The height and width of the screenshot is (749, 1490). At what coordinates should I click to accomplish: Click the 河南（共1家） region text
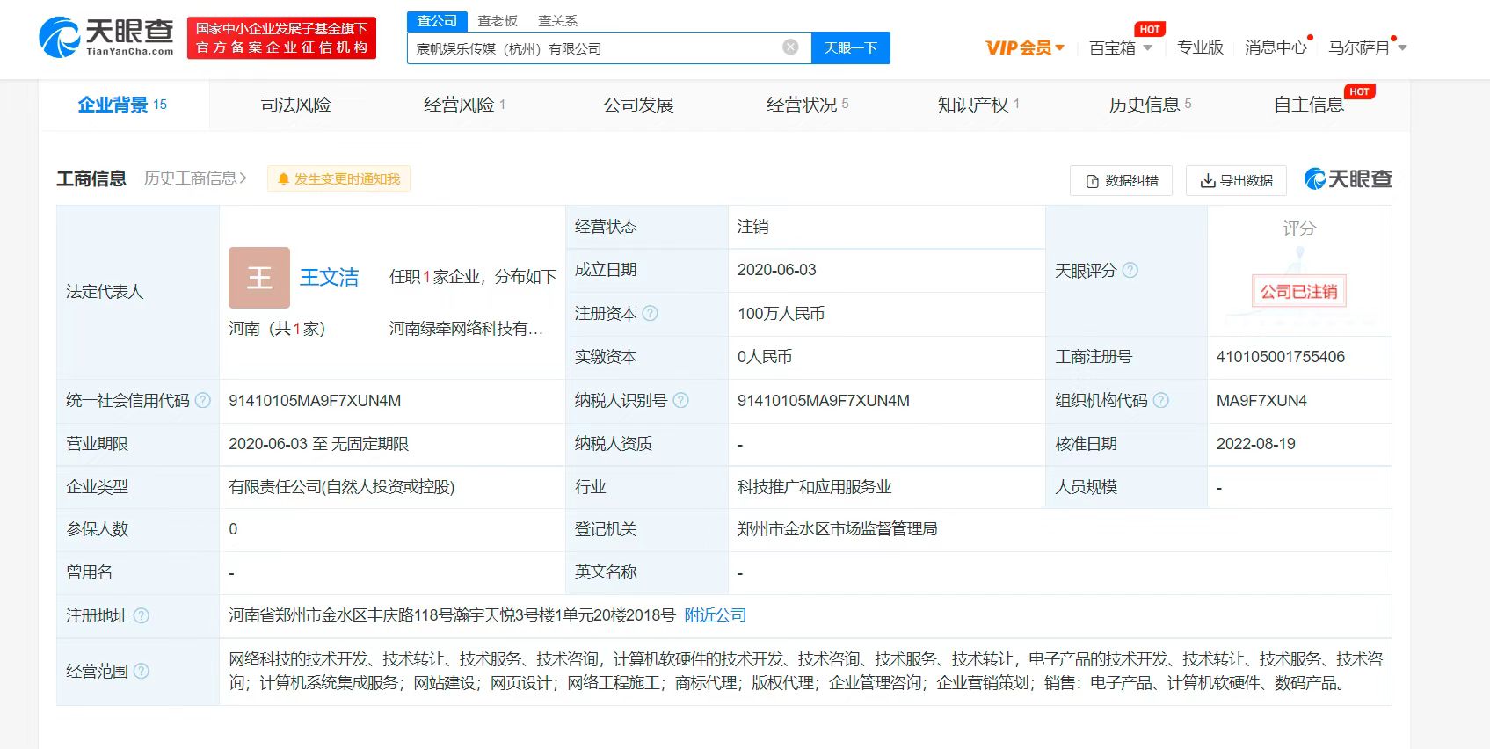pyautogui.click(x=277, y=328)
